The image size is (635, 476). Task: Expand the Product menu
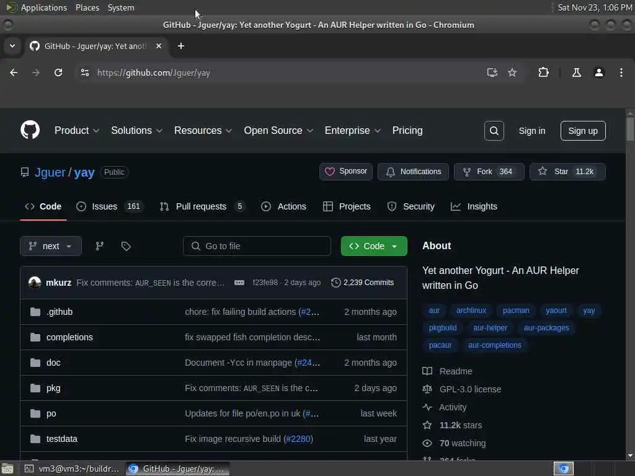coord(76,130)
